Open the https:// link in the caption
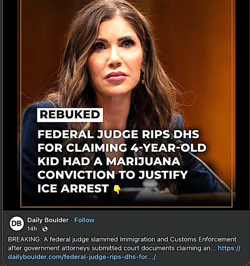 [229, 248]
